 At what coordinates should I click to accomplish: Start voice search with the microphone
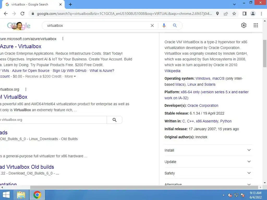164,26
